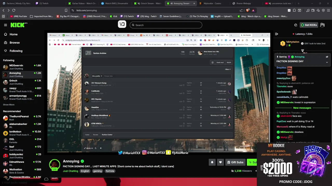Click the VPN shield icon in toolbar
The height and width of the screenshot is (186, 332).
pyautogui.click(x=323, y=10)
